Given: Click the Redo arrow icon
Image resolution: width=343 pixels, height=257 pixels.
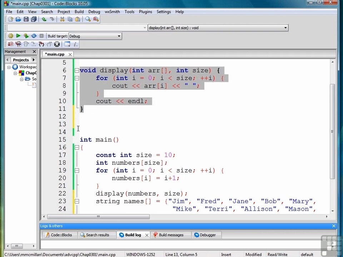Looking at the screenshot, I should tap(52, 19).
